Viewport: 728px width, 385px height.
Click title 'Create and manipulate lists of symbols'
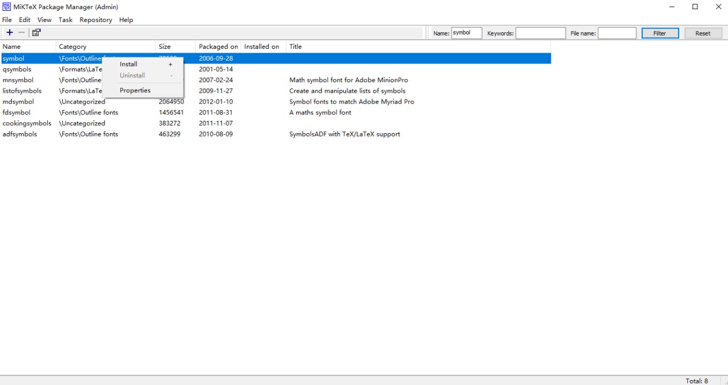coord(347,91)
